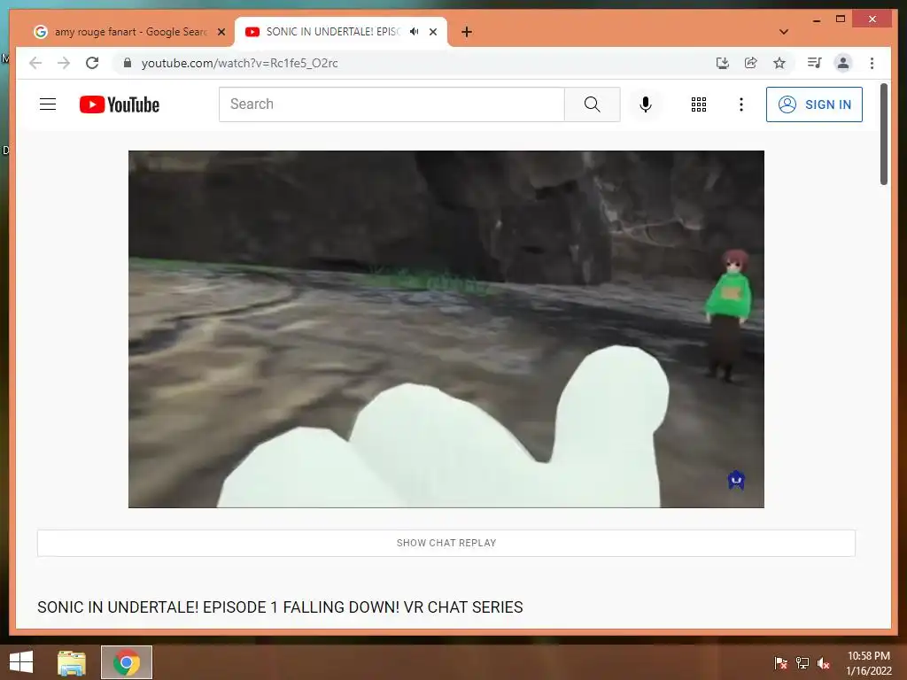Click the magnifier search button on YouTube

coord(592,104)
